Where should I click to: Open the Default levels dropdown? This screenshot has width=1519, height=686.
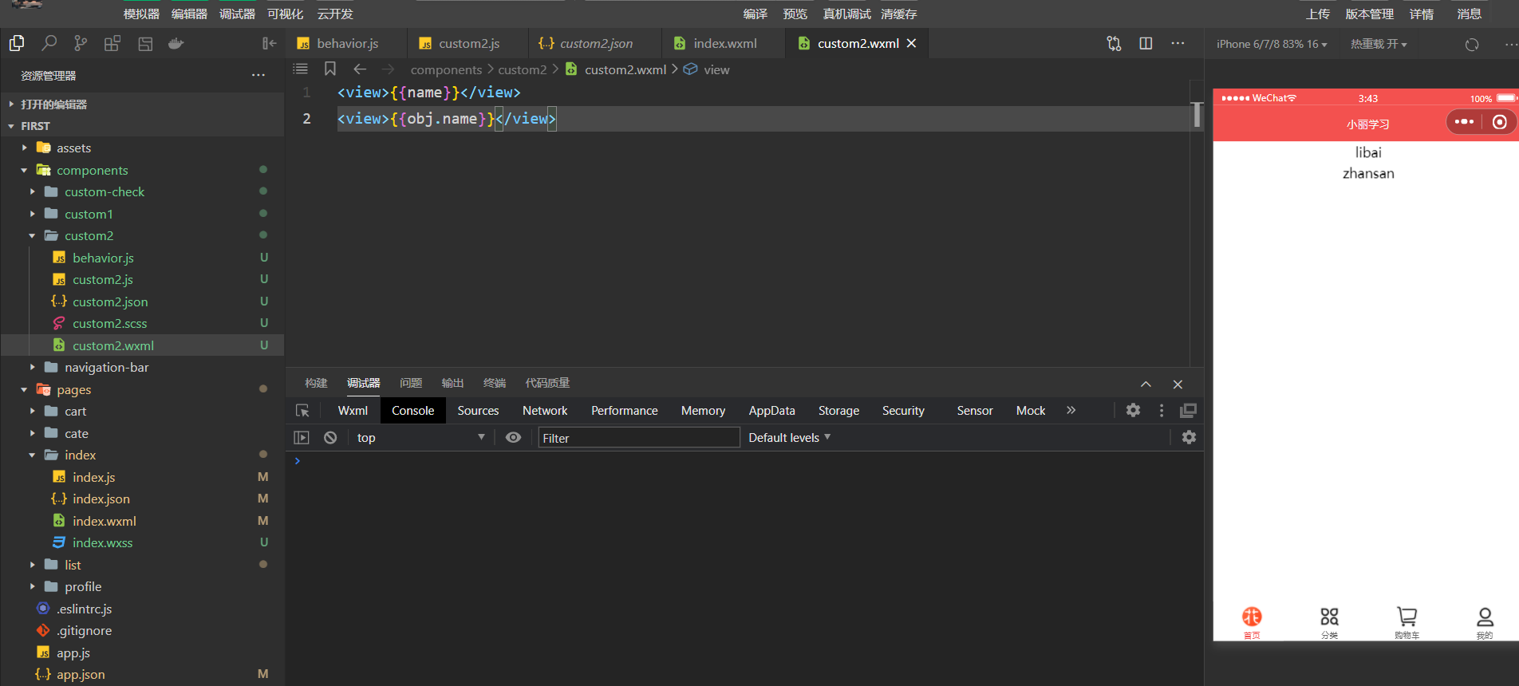[790, 437]
